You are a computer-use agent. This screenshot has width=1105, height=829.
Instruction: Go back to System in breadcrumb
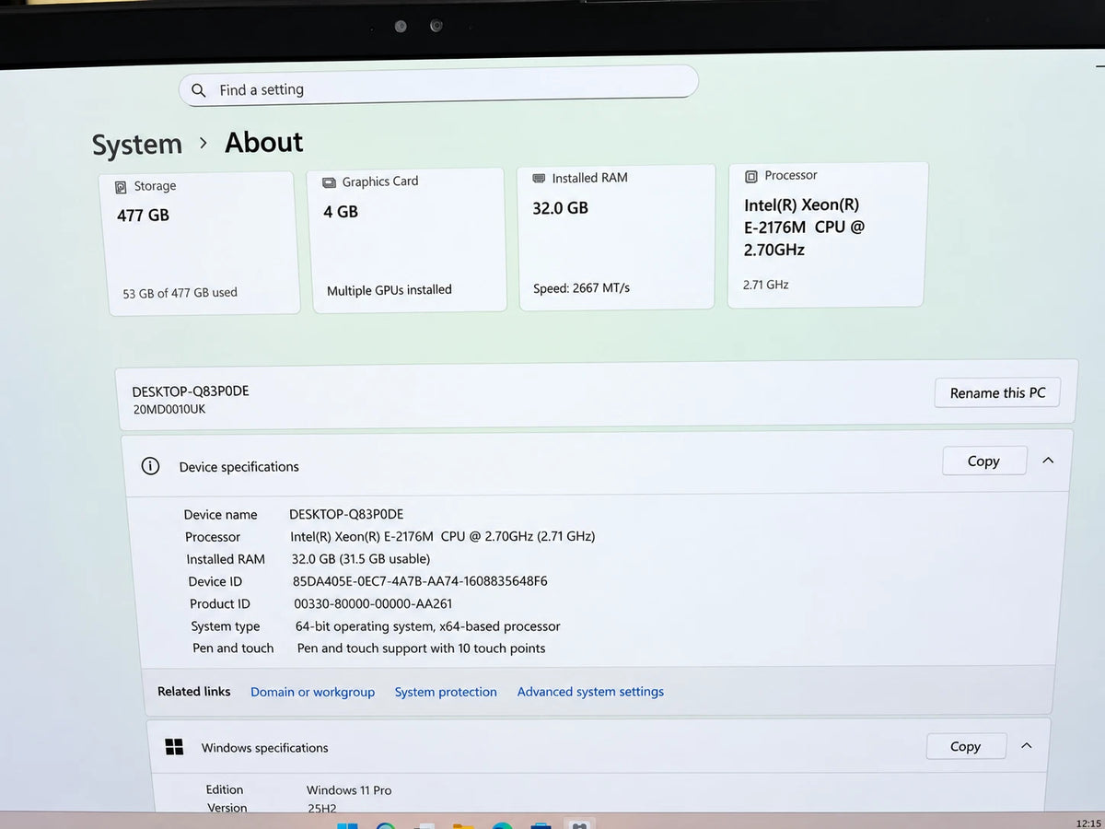(137, 145)
